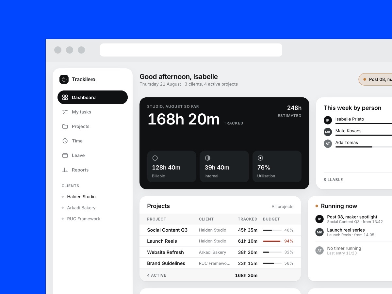Open Projects in the sidebar

pyautogui.click(x=92, y=126)
